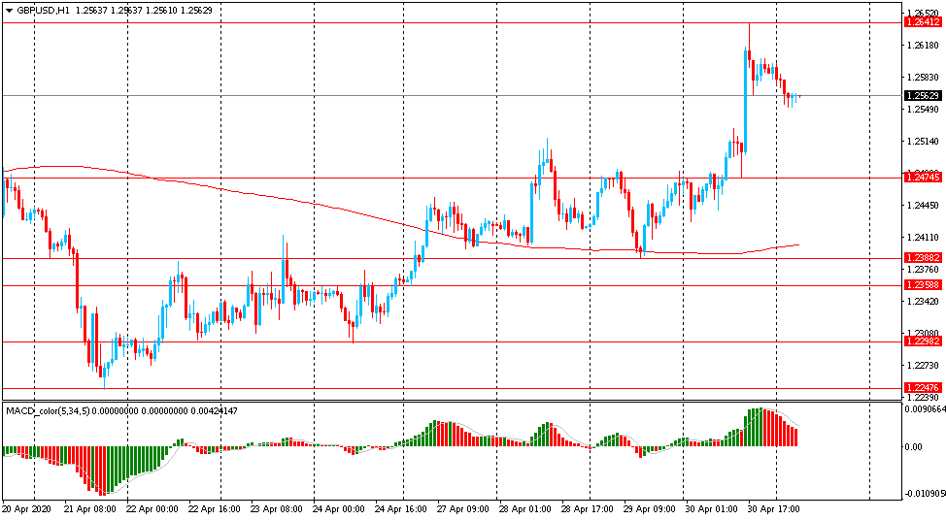Click the 1.24110 price scale value
Viewport: 946px width, 520px height.
(x=922, y=238)
